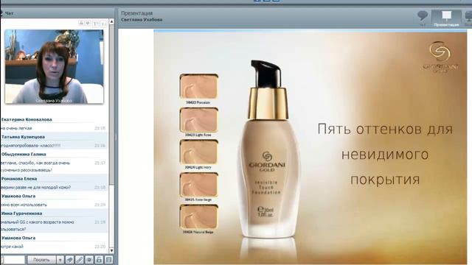Click the eraser icon in chat toolbar

(x=69, y=260)
